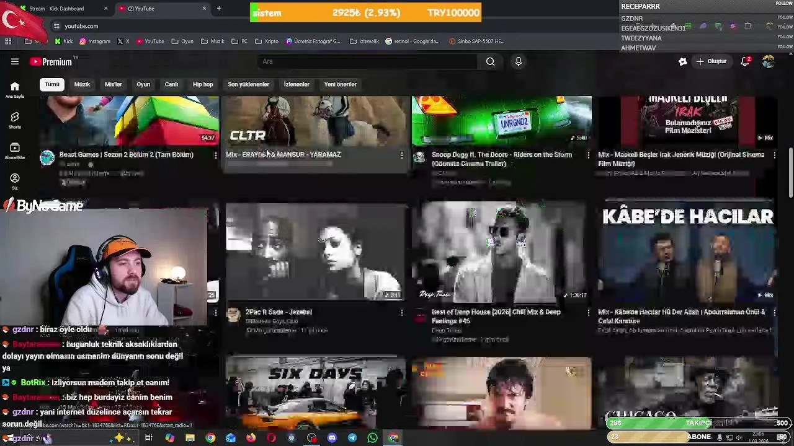Screen dimensions: 794x446
Task: Select the Mix'ler filter chip
Action: (x=114, y=84)
